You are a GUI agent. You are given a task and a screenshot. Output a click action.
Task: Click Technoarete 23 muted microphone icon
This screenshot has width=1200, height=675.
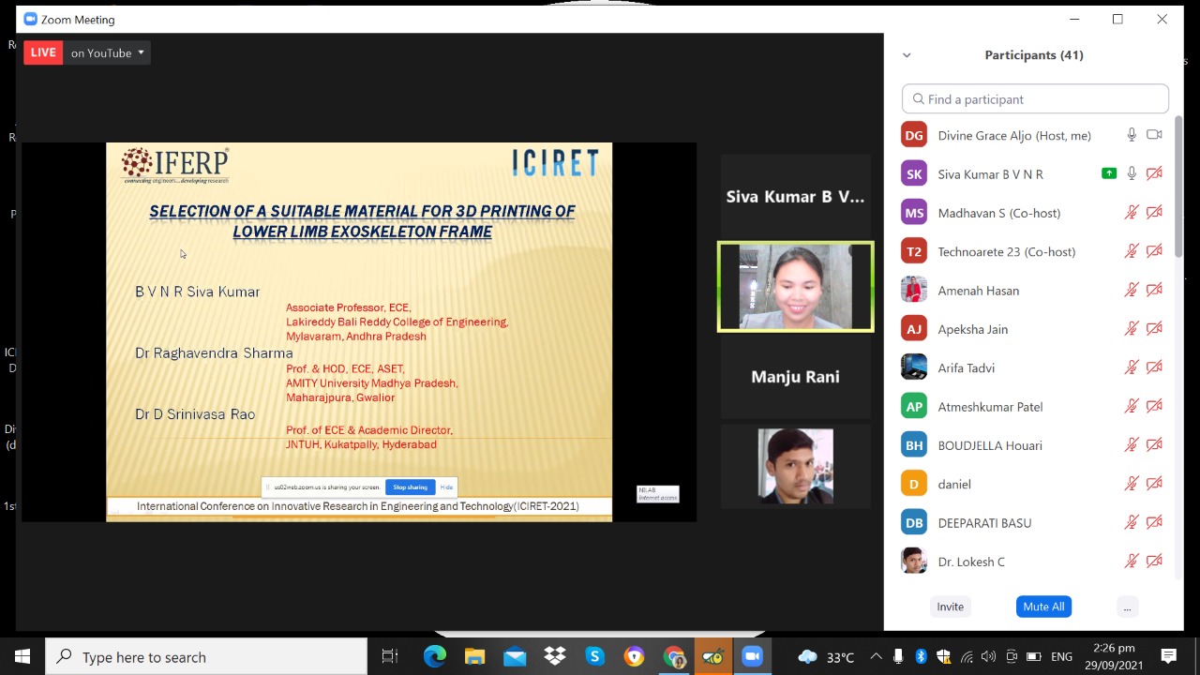pyautogui.click(x=1132, y=251)
